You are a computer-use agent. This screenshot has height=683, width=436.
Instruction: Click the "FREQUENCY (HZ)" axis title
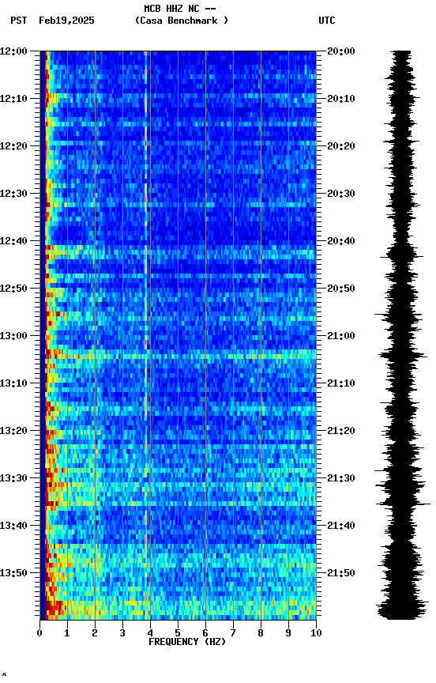(187, 642)
